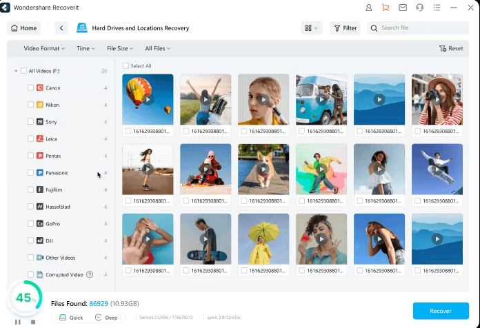Screen dimensions: 480x328
Task: Check the All Videos (F:) checkbox
Action: pos(23,71)
